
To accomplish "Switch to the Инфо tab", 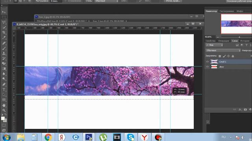I will tap(240, 11).
